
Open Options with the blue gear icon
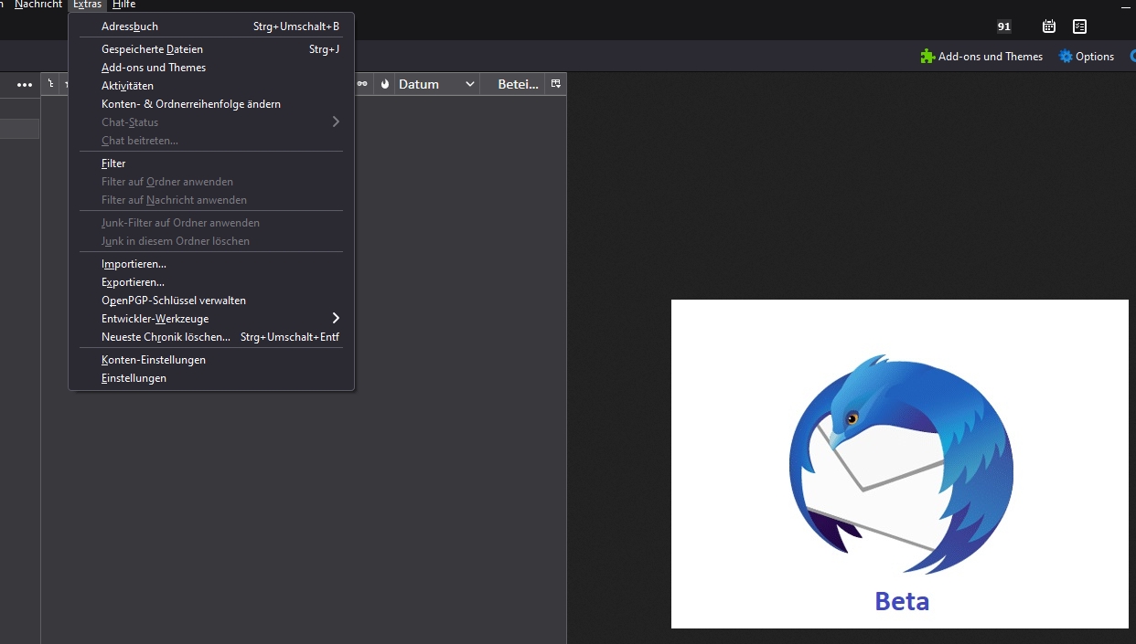[1087, 57]
